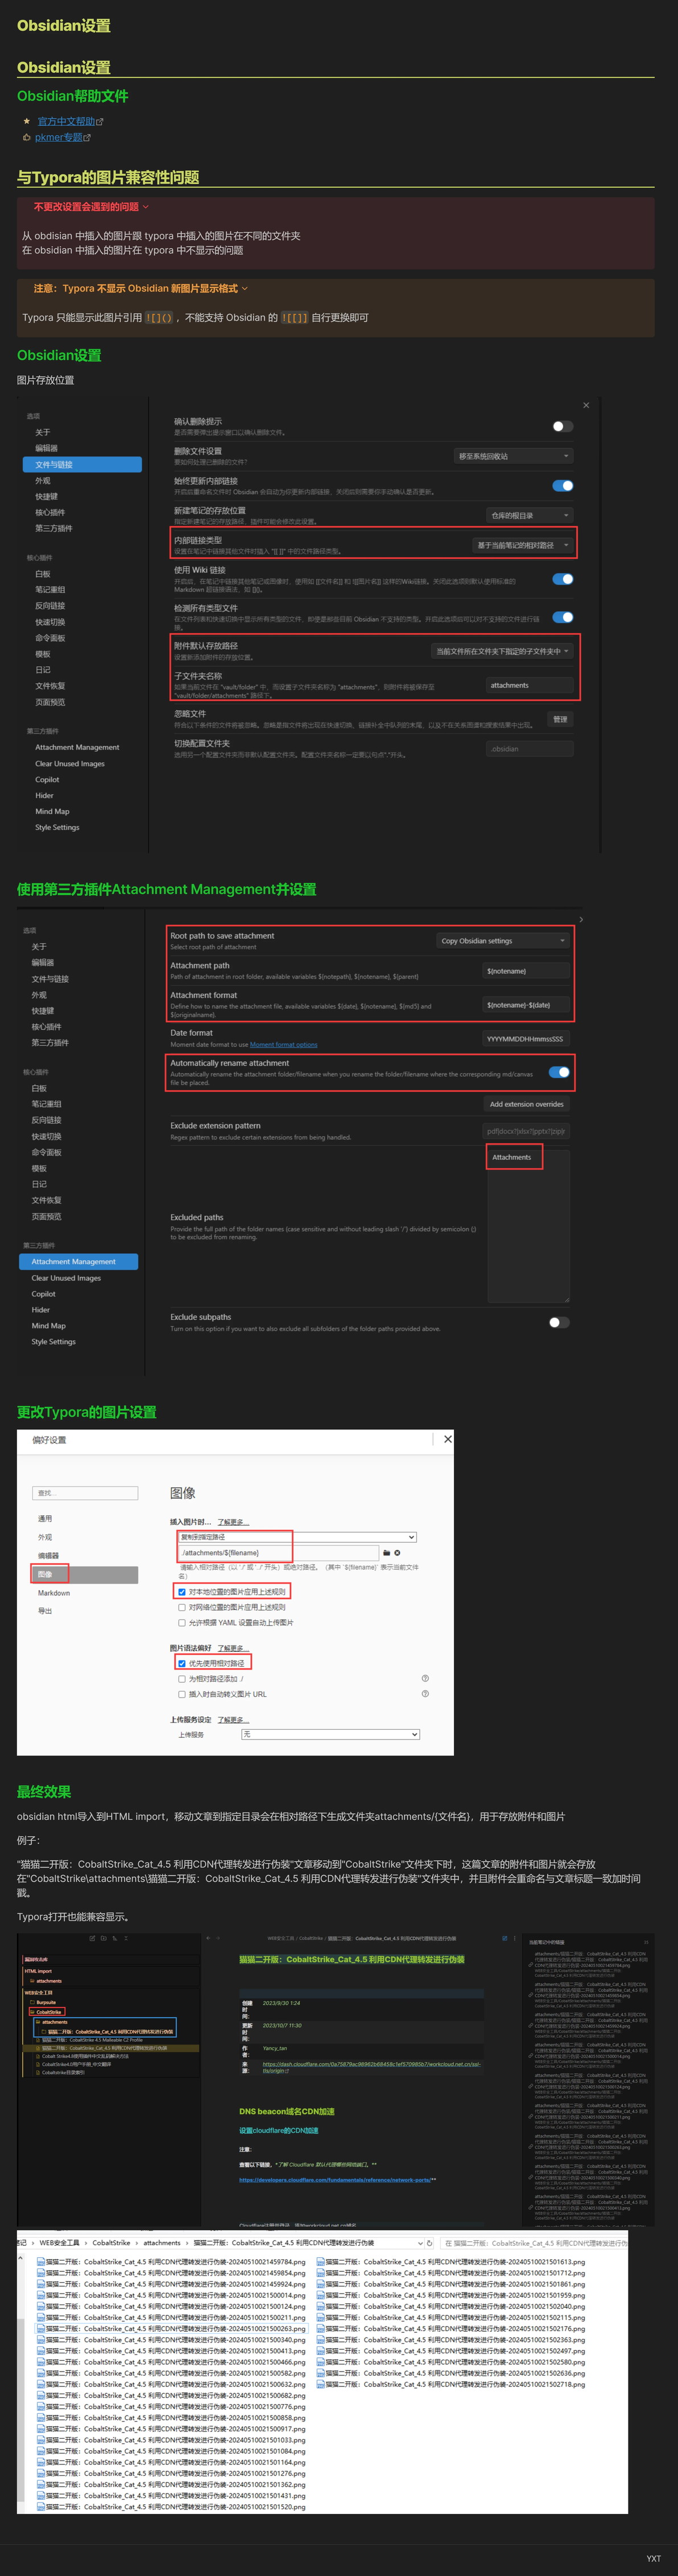Open the 内部链接类型 dropdown
Screen dimensions: 678x2576
point(523,546)
